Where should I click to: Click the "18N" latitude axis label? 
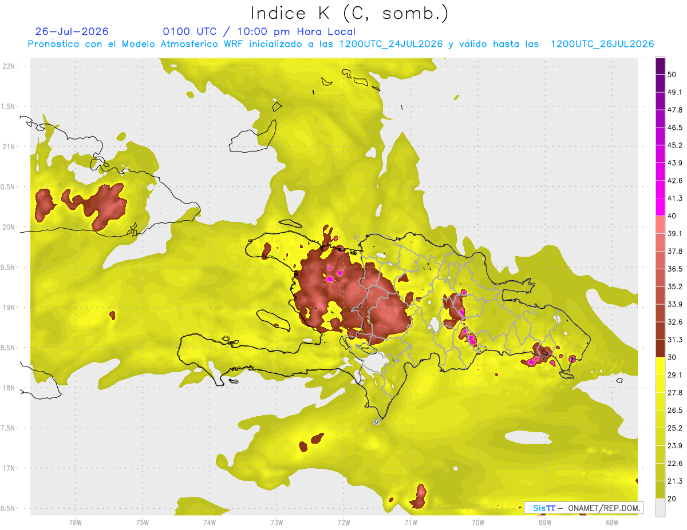click(x=9, y=388)
